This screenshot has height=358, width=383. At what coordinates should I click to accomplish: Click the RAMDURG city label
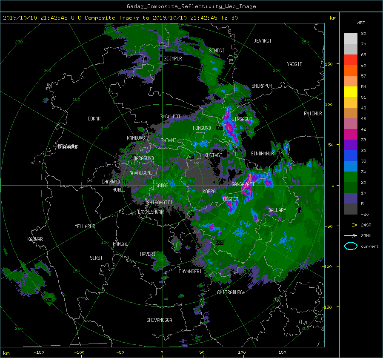pyautogui.click(x=136, y=138)
